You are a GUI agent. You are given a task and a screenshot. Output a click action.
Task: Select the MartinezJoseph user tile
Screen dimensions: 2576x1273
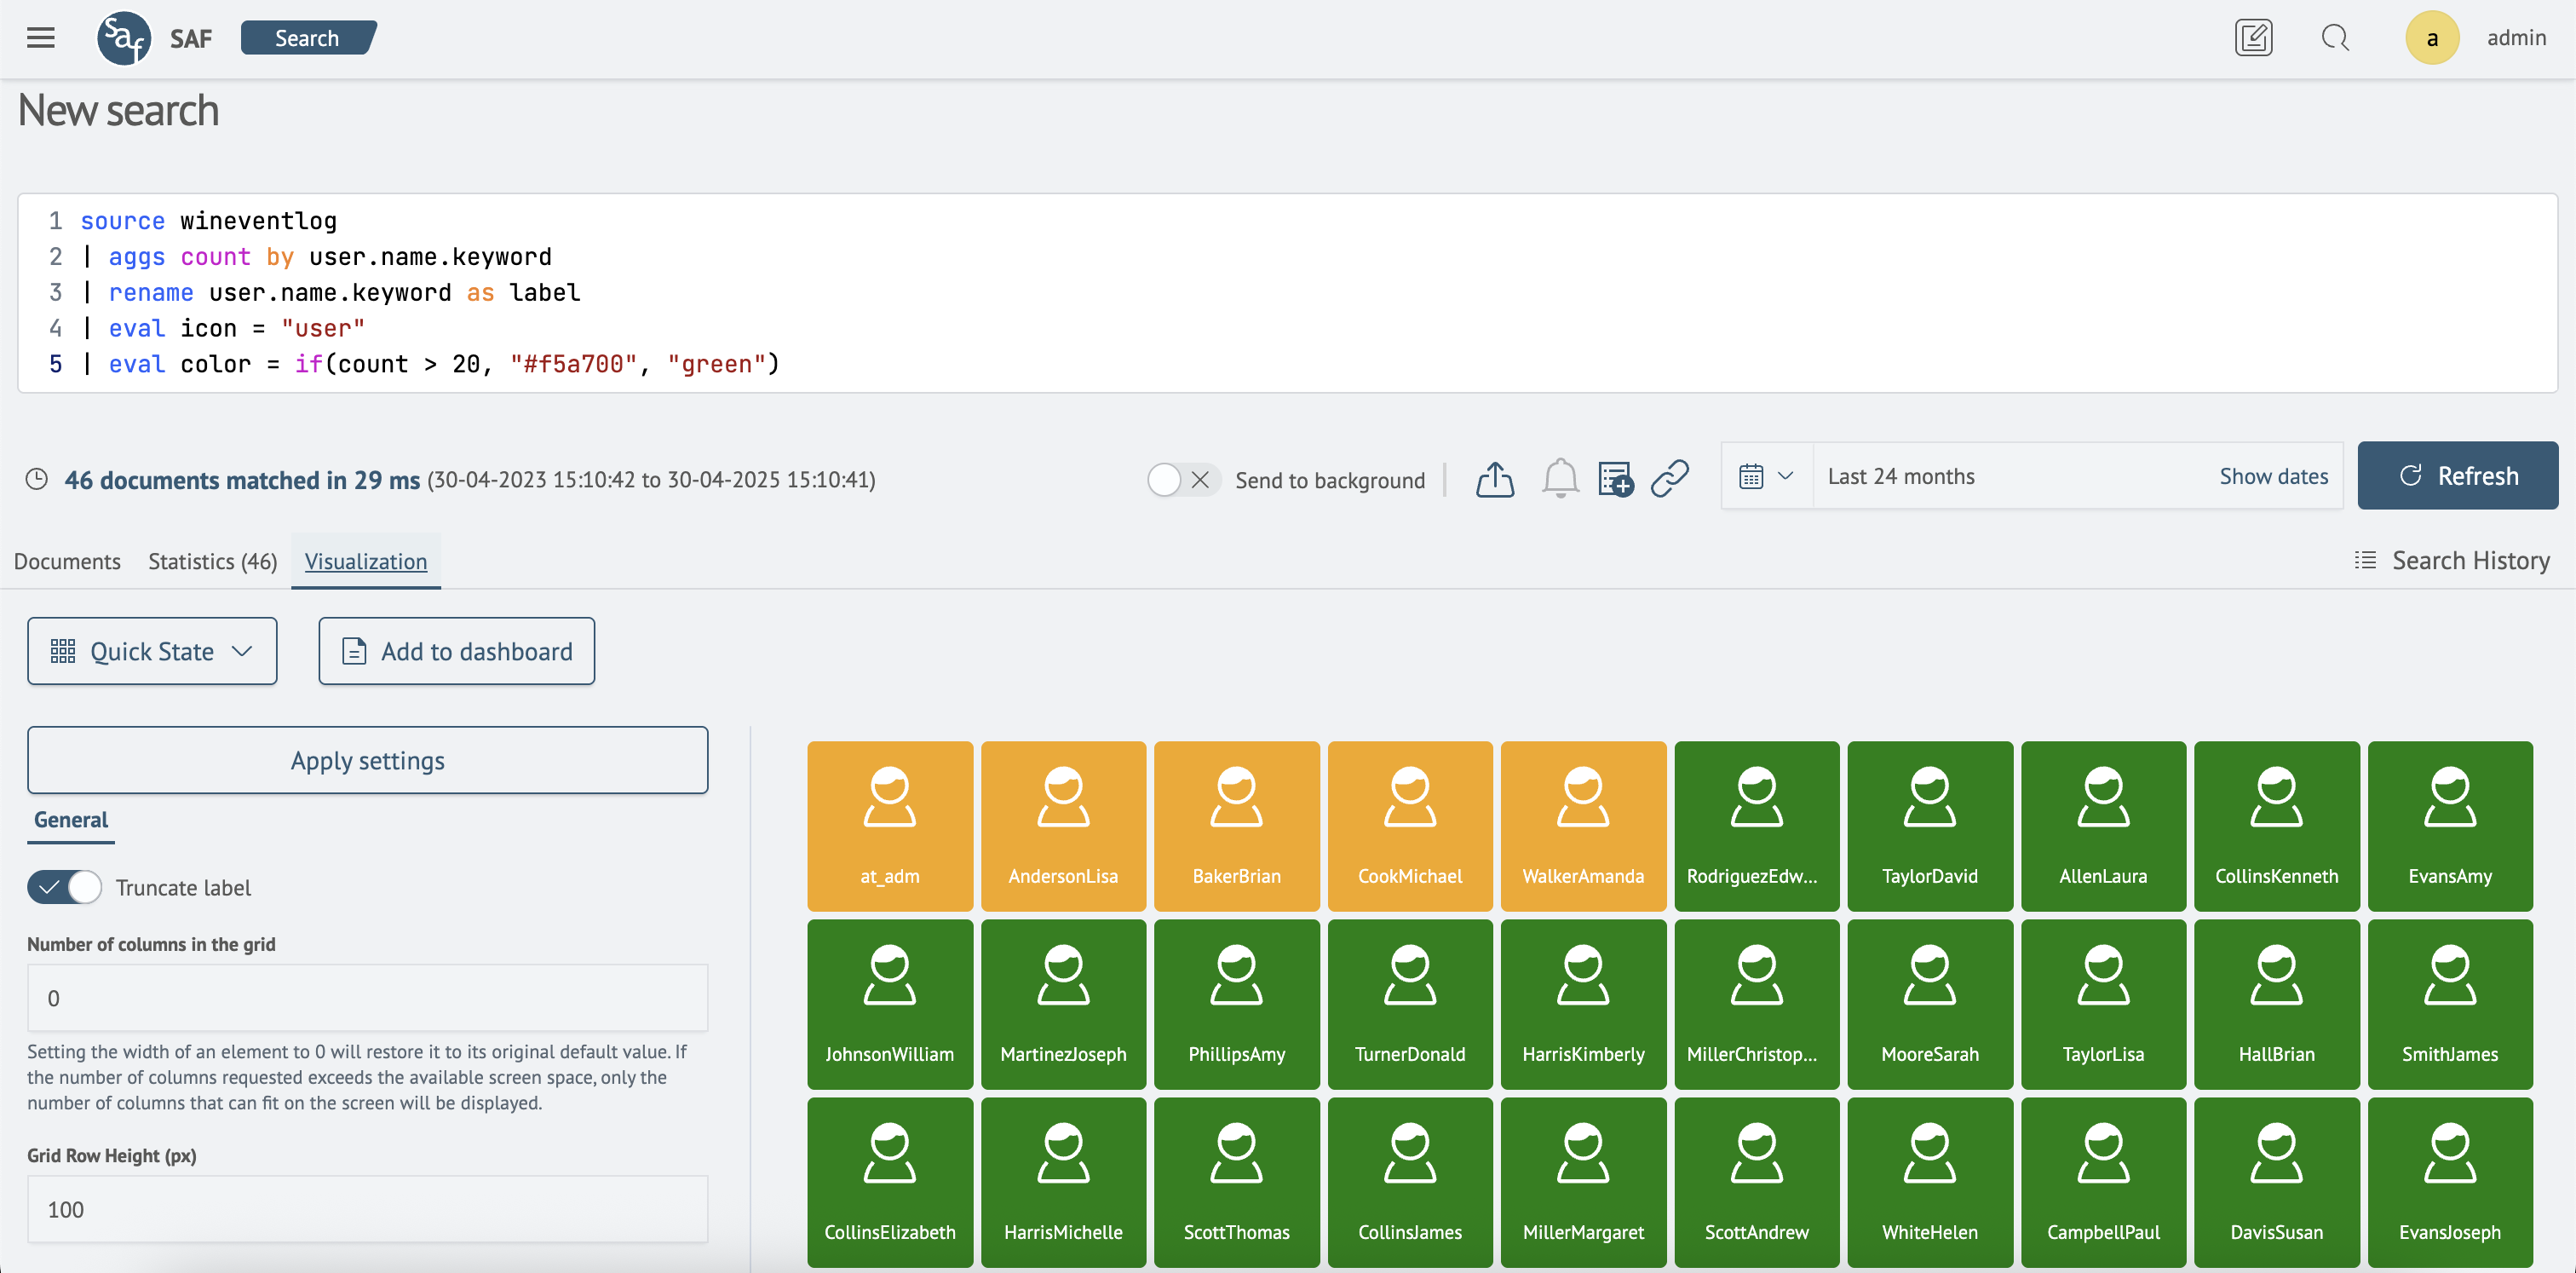tap(1063, 1004)
